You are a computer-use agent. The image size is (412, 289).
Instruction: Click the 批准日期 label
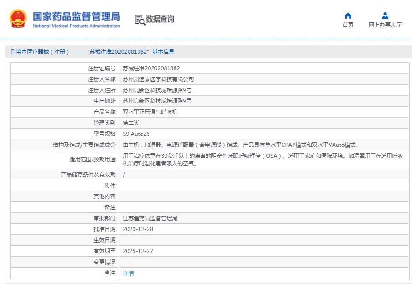(x=104, y=229)
